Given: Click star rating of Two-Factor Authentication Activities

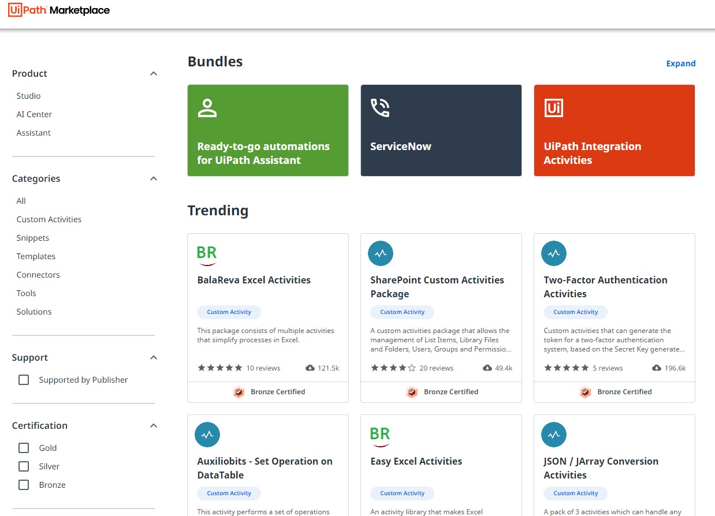Looking at the screenshot, I should (x=567, y=368).
